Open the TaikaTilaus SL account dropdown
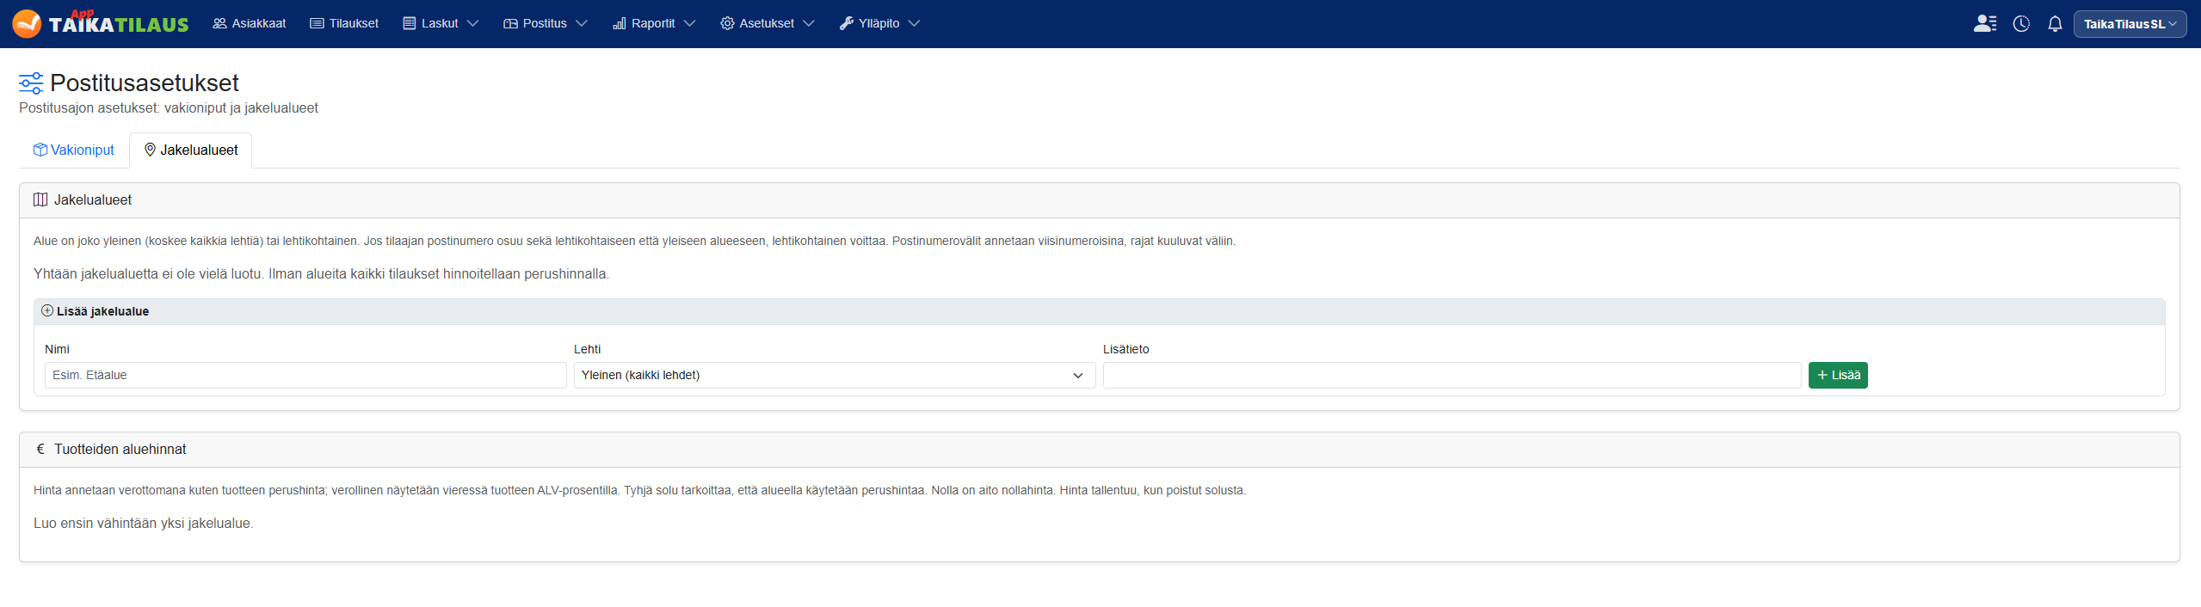Viewport: 2201px width, 607px height. point(2130,24)
